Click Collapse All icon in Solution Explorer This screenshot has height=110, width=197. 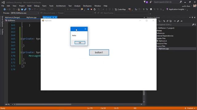coord(167,21)
